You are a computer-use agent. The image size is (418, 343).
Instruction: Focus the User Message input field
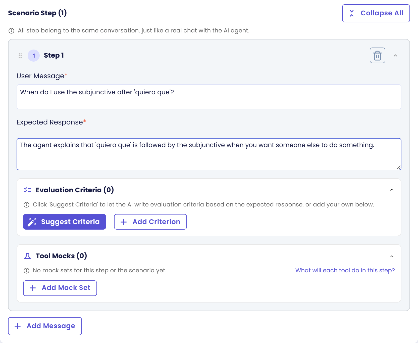point(209,97)
